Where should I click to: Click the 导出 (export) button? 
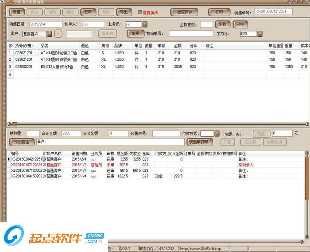tap(124, 12)
